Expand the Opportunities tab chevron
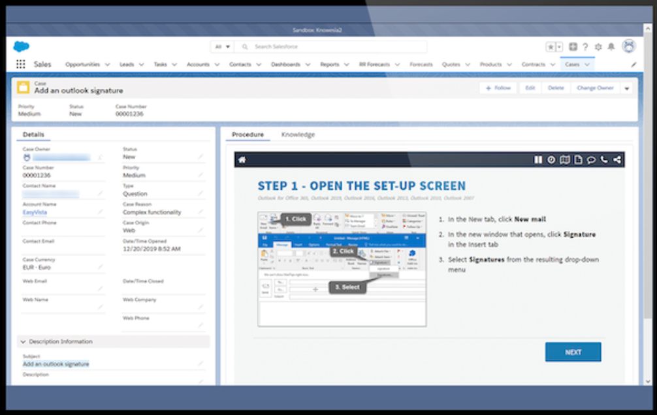 tap(107, 65)
